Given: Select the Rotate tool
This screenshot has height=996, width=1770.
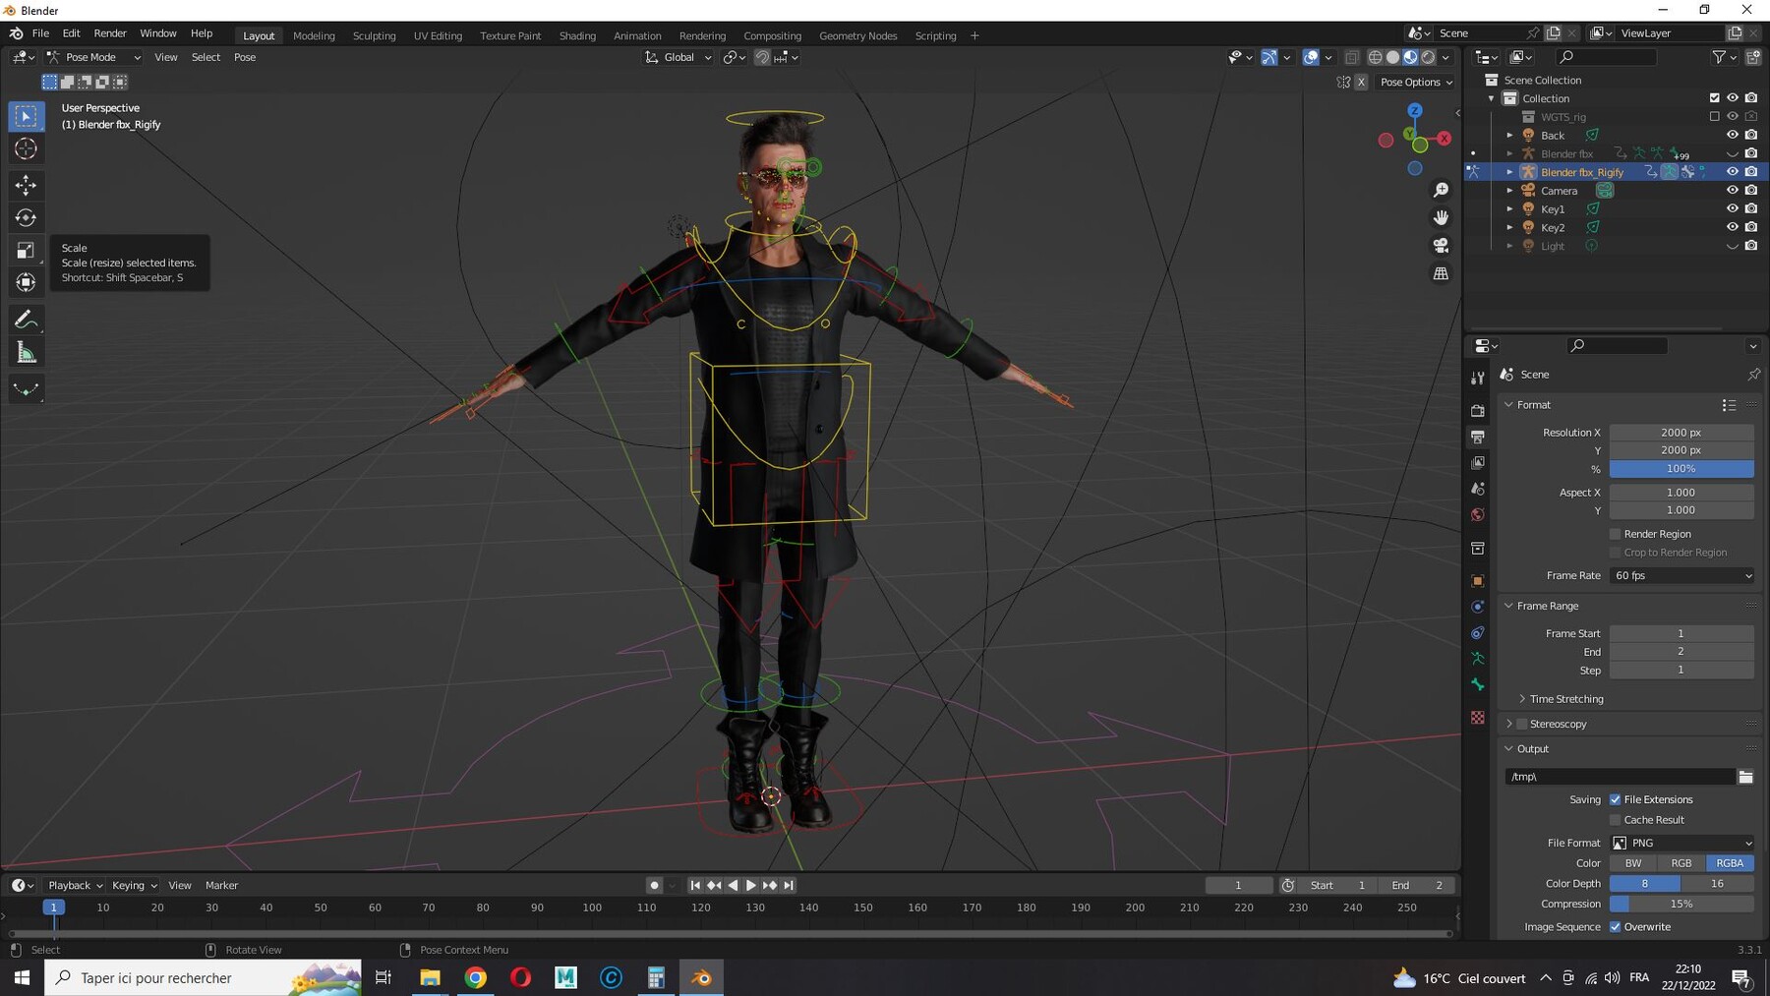Looking at the screenshot, I should tap(27, 218).
